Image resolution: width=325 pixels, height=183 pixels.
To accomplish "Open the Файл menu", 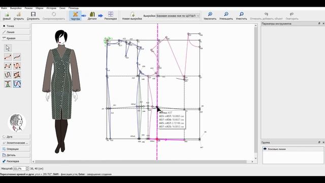I will (x=4, y=8).
